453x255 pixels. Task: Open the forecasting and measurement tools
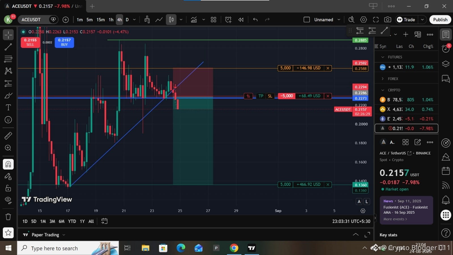click(8, 83)
